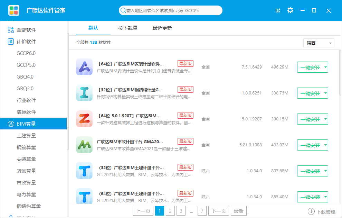This screenshot has width=342, height=218.
Task: Click the 计价软件 yen icon
Action: [11, 42]
